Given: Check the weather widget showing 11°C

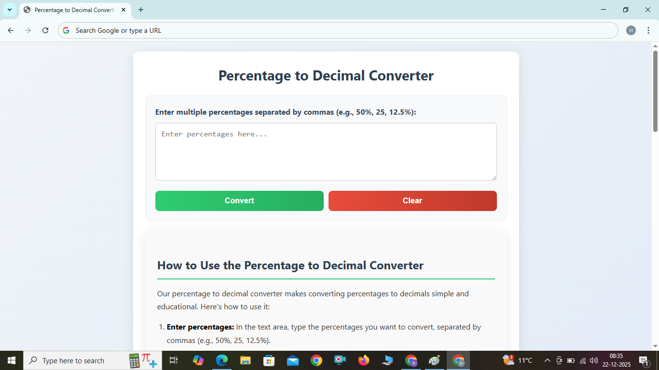Looking at the screenshot, I should (x=517, y=360).
